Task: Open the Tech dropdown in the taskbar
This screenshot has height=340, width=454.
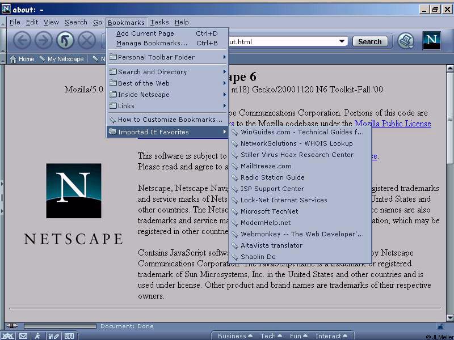Action: pos(271,336)
